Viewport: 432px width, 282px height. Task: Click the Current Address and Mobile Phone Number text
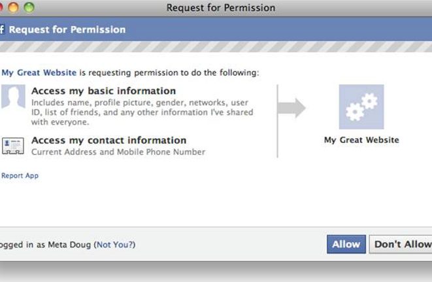(118, 152)
